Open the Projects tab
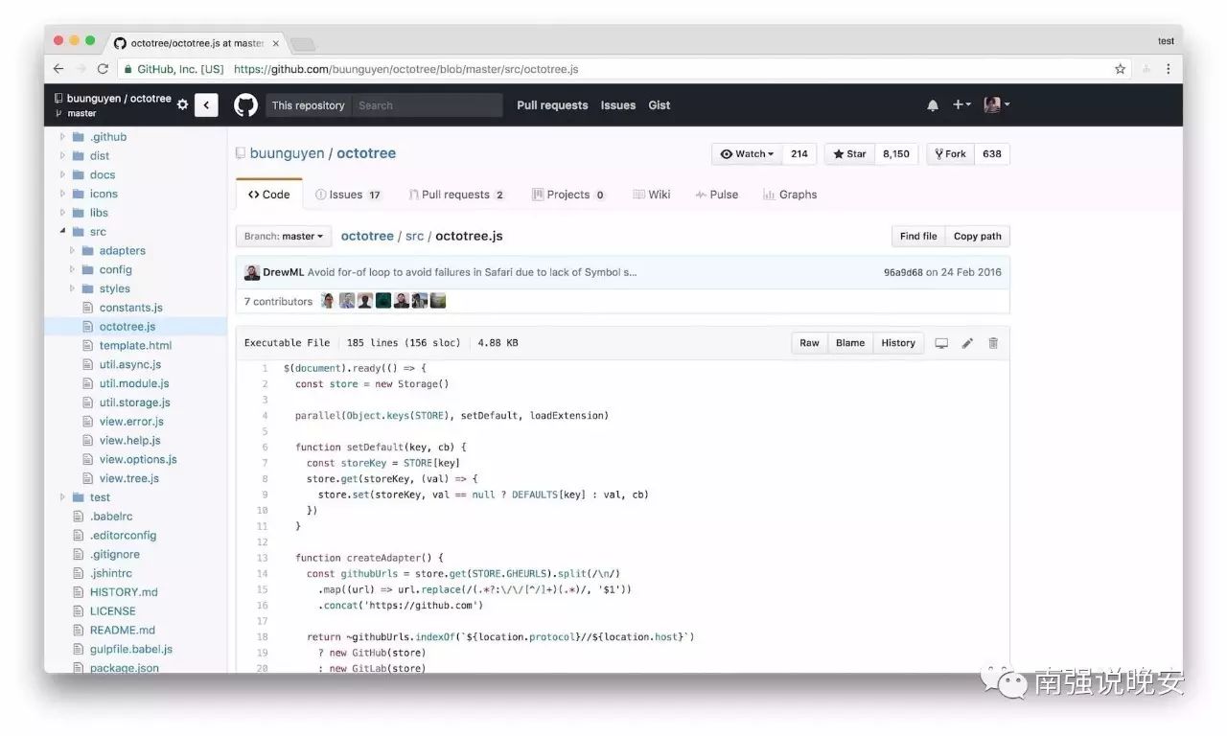1227x736 pixels. pyautogui.click(x=568, y=195)
